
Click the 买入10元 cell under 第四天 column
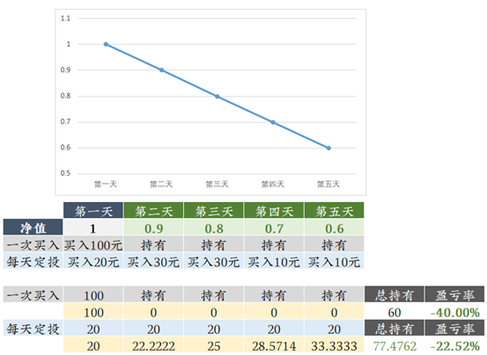coord(274,261)
